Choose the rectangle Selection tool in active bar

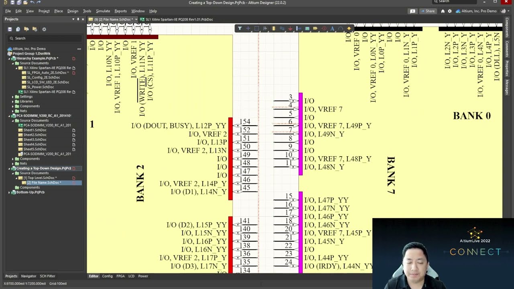(x=257, y=28)
